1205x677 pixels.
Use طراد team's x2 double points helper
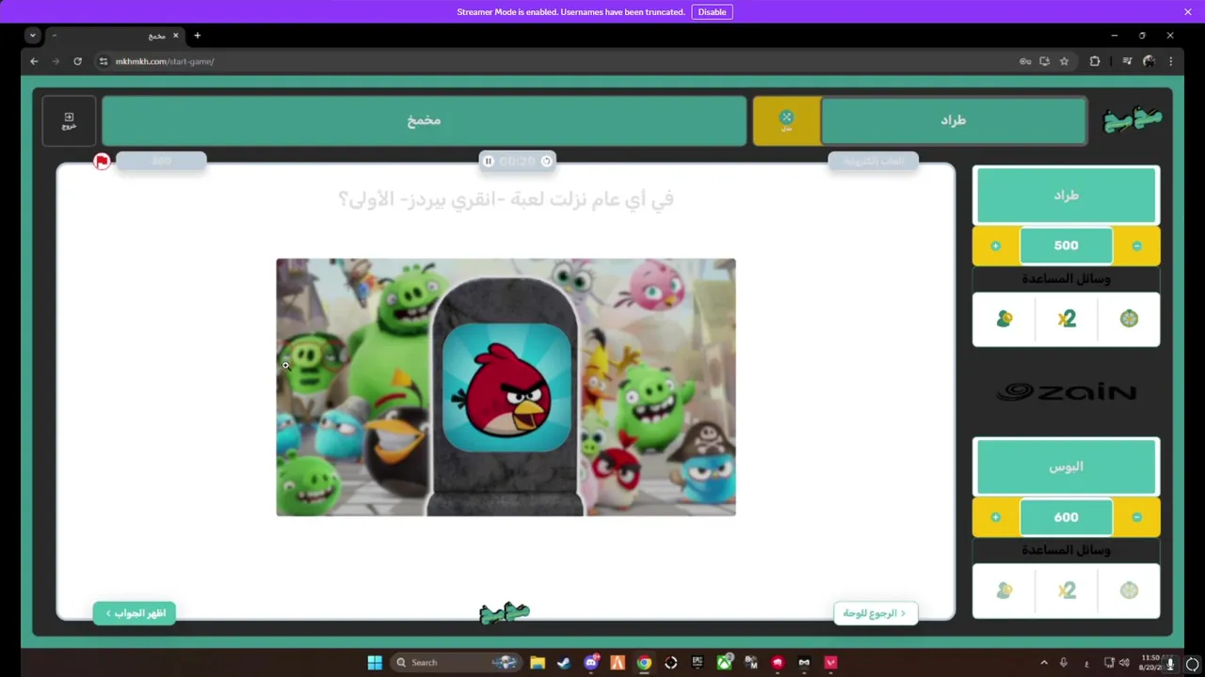(1066, 319)
